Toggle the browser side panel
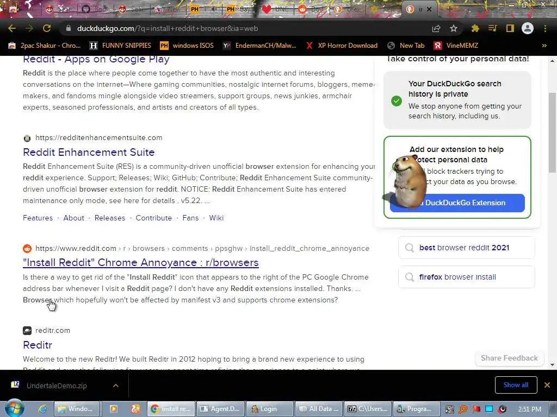Viewport: 557px width, 417px height. pos(510,28)
